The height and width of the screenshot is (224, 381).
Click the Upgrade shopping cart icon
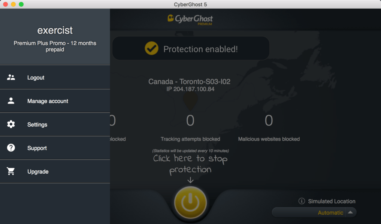(11, 171)
